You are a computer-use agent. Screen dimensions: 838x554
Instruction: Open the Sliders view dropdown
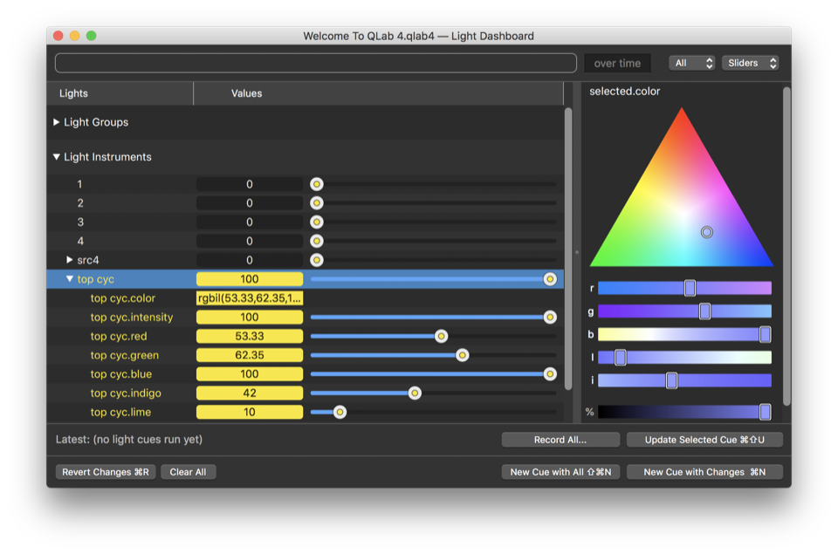pos(750,63)
